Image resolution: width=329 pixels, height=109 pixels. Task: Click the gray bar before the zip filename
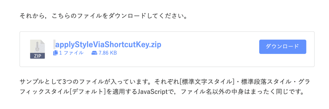point(54,44)
